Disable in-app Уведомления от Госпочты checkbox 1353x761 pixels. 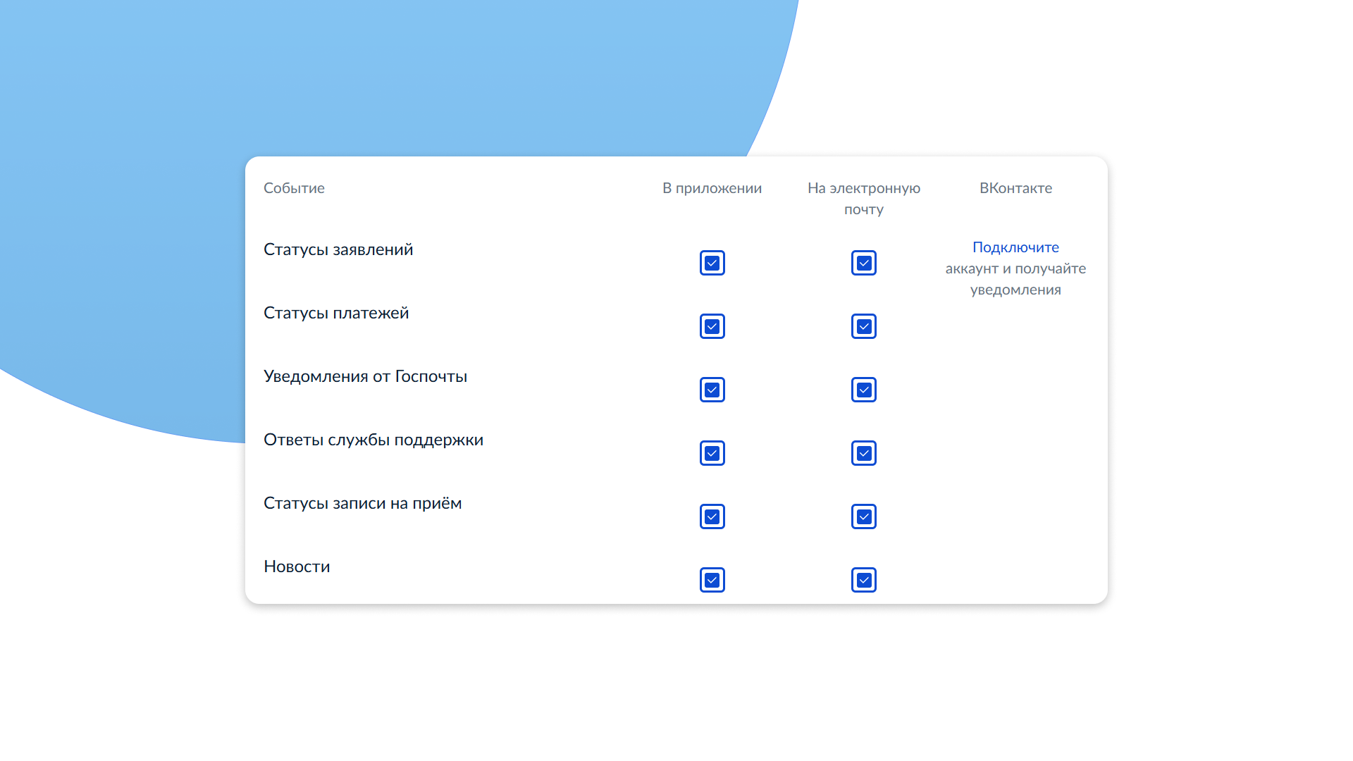pos(712,390)
